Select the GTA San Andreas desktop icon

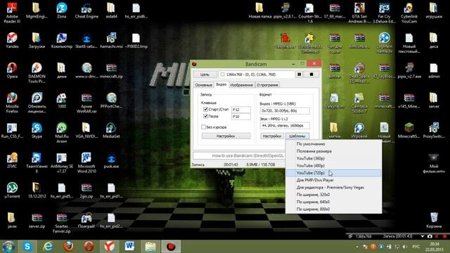[x=359, y=13]
